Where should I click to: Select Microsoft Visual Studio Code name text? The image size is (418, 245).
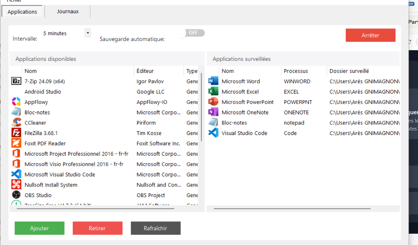tap(60, 174)
